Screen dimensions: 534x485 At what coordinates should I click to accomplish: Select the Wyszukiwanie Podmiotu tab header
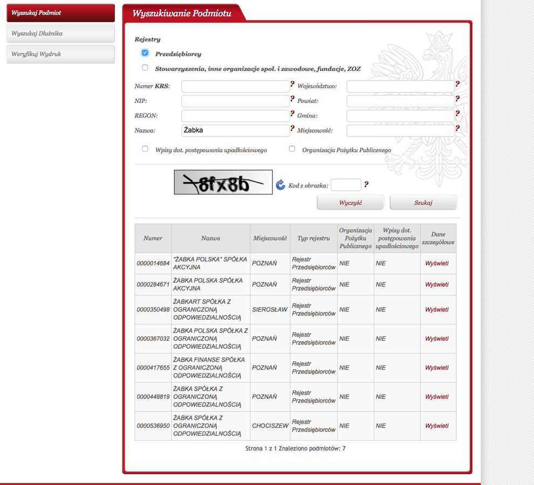[182, 13]
